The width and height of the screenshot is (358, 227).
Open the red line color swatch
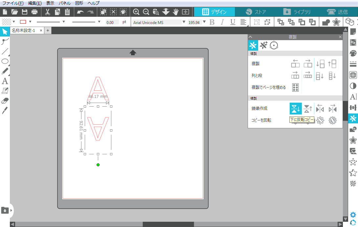pos(23,22)
